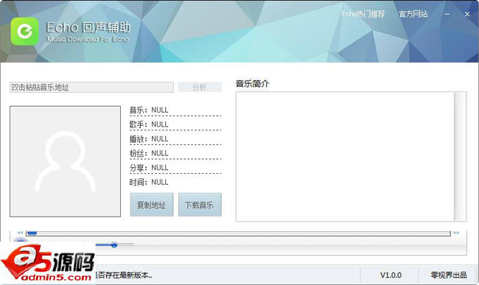Viewport: 479px width, 285px height.
Task: Click the green Echo app logo
Action: tap(25, 31)
